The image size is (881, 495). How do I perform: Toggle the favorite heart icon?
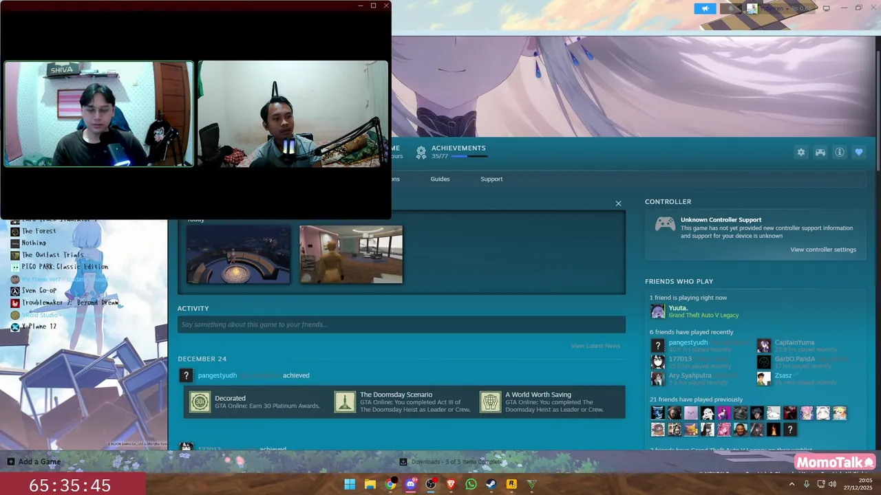[859, 153]
